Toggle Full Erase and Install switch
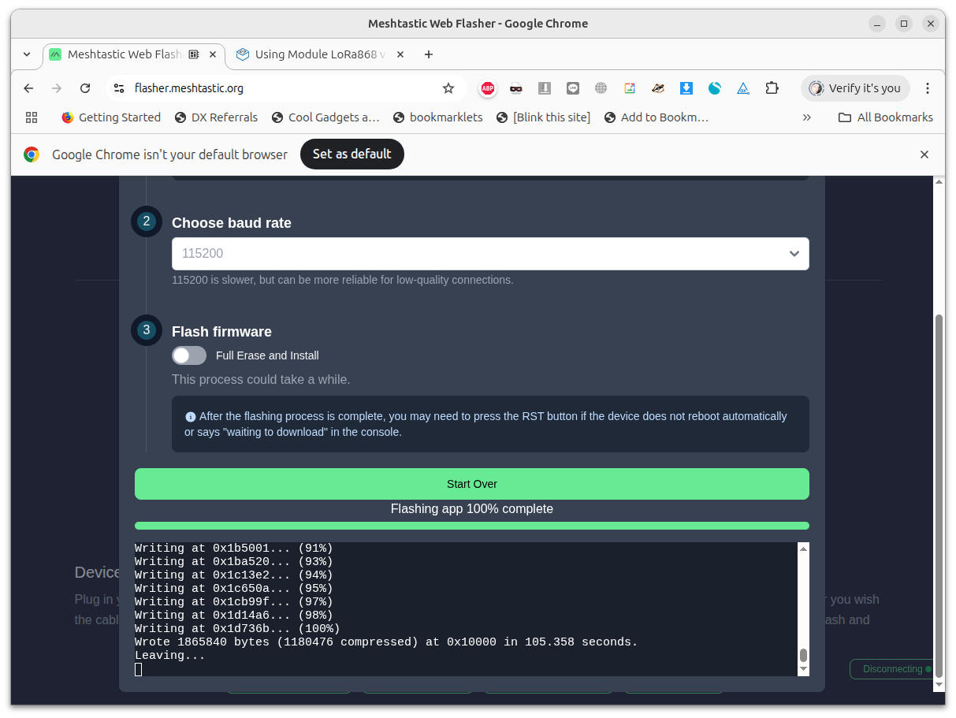 pyautogui.click(x=189, y=355)
